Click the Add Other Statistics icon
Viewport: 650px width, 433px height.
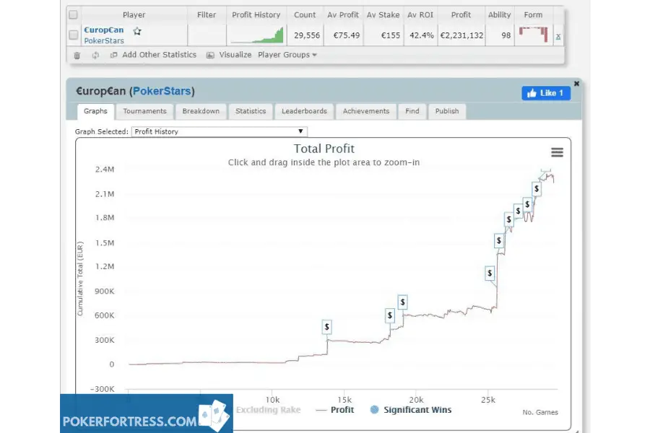[113, 55]
